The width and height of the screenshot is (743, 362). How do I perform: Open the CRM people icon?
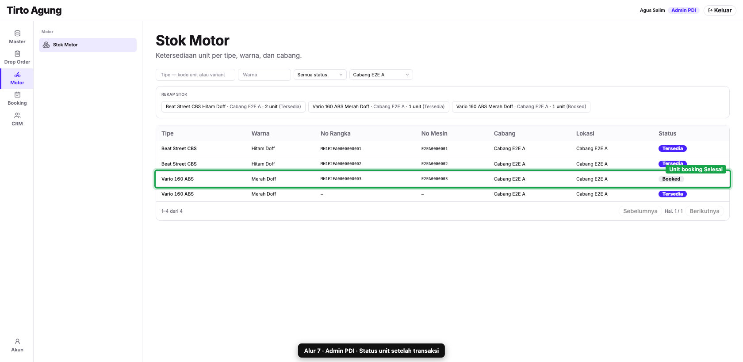pos(17,116)
